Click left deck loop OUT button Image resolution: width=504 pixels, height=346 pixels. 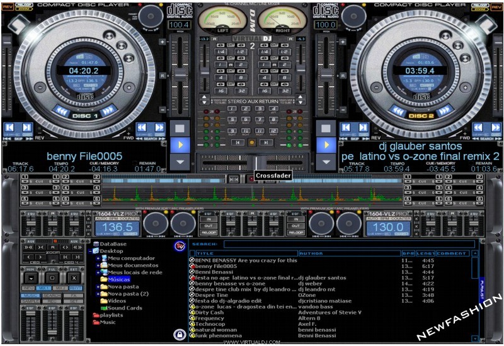tap(209, 226)
